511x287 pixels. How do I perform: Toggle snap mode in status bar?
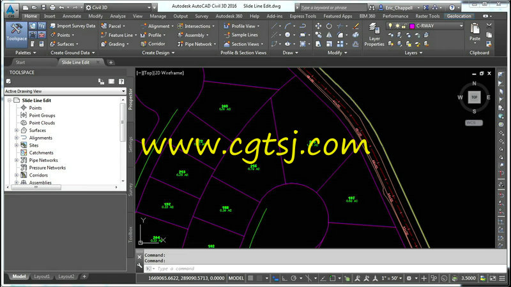point(259,278)
